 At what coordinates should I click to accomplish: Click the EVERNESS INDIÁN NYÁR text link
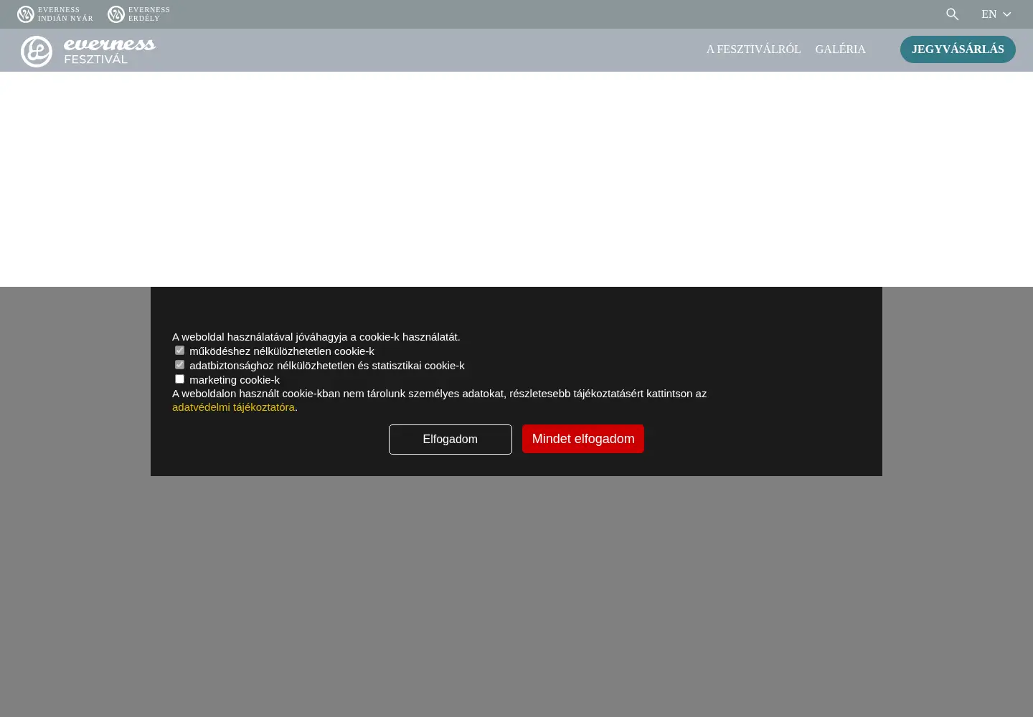click(x=65, y=14)
